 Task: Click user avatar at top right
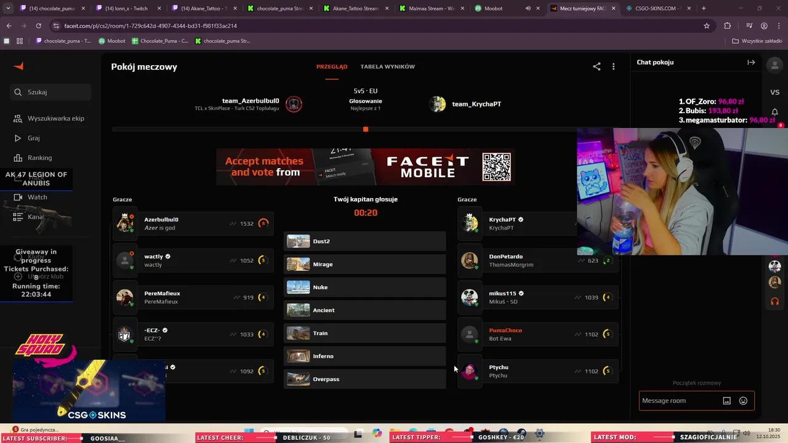774,65
